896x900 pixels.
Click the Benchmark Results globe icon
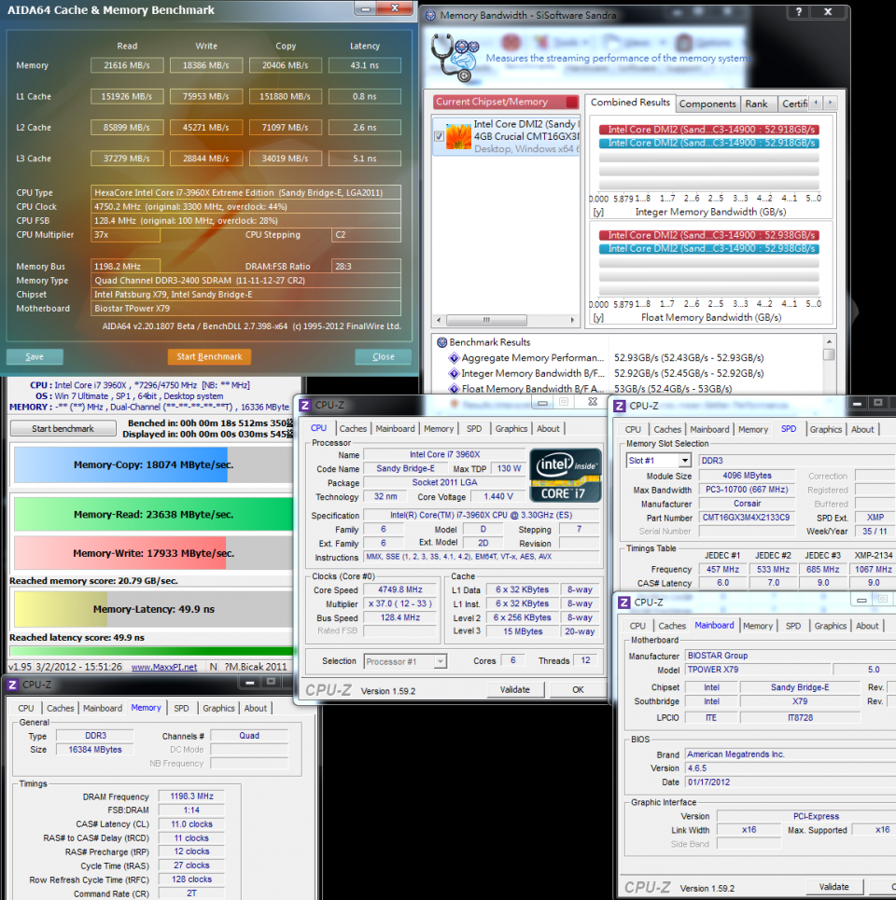point(441,342)
